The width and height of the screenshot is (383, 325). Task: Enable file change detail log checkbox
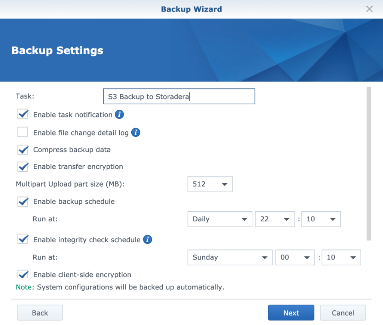pos(23,132)
